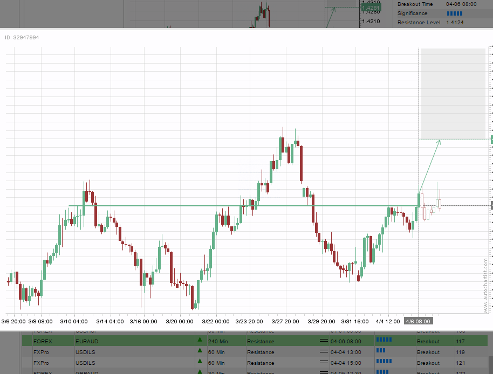Click the value 121 in table
The height and width of the screenshot is (374, 493).
(x=460, y=363)
